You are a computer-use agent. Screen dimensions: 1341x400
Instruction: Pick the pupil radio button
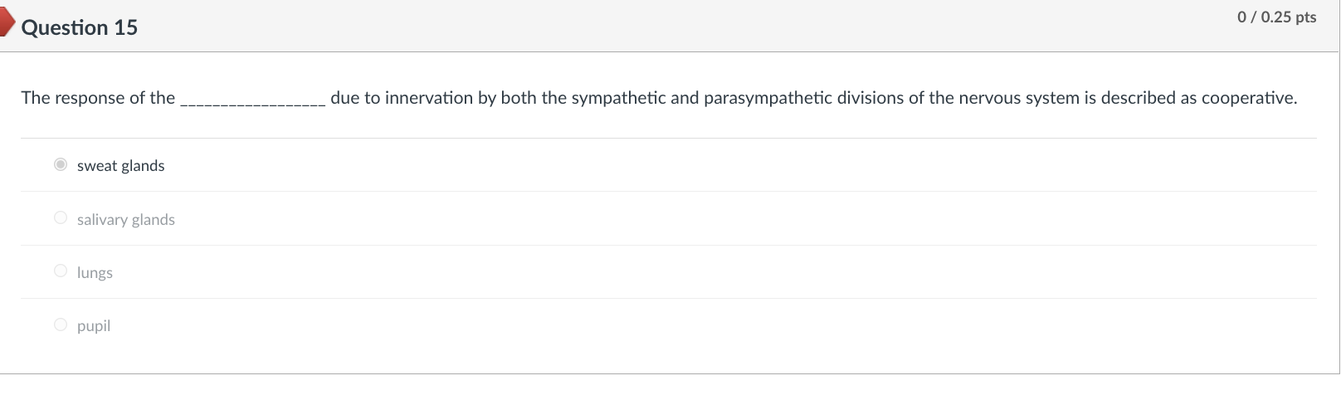click(x=61, y=324)
